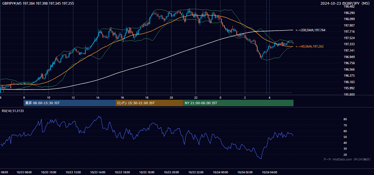Click the 東京 08:00-15:30 JST session bar
374x175 pixels.
coord(70,103)
